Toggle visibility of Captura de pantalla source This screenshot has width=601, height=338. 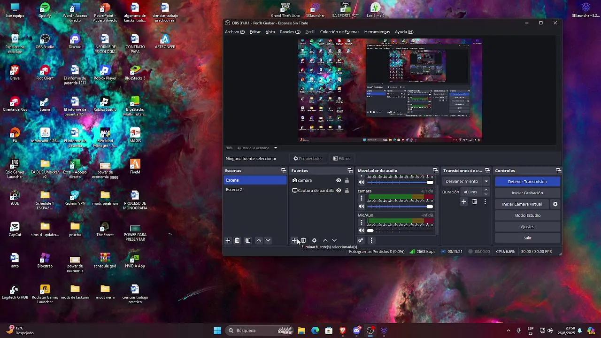(339, 191)
